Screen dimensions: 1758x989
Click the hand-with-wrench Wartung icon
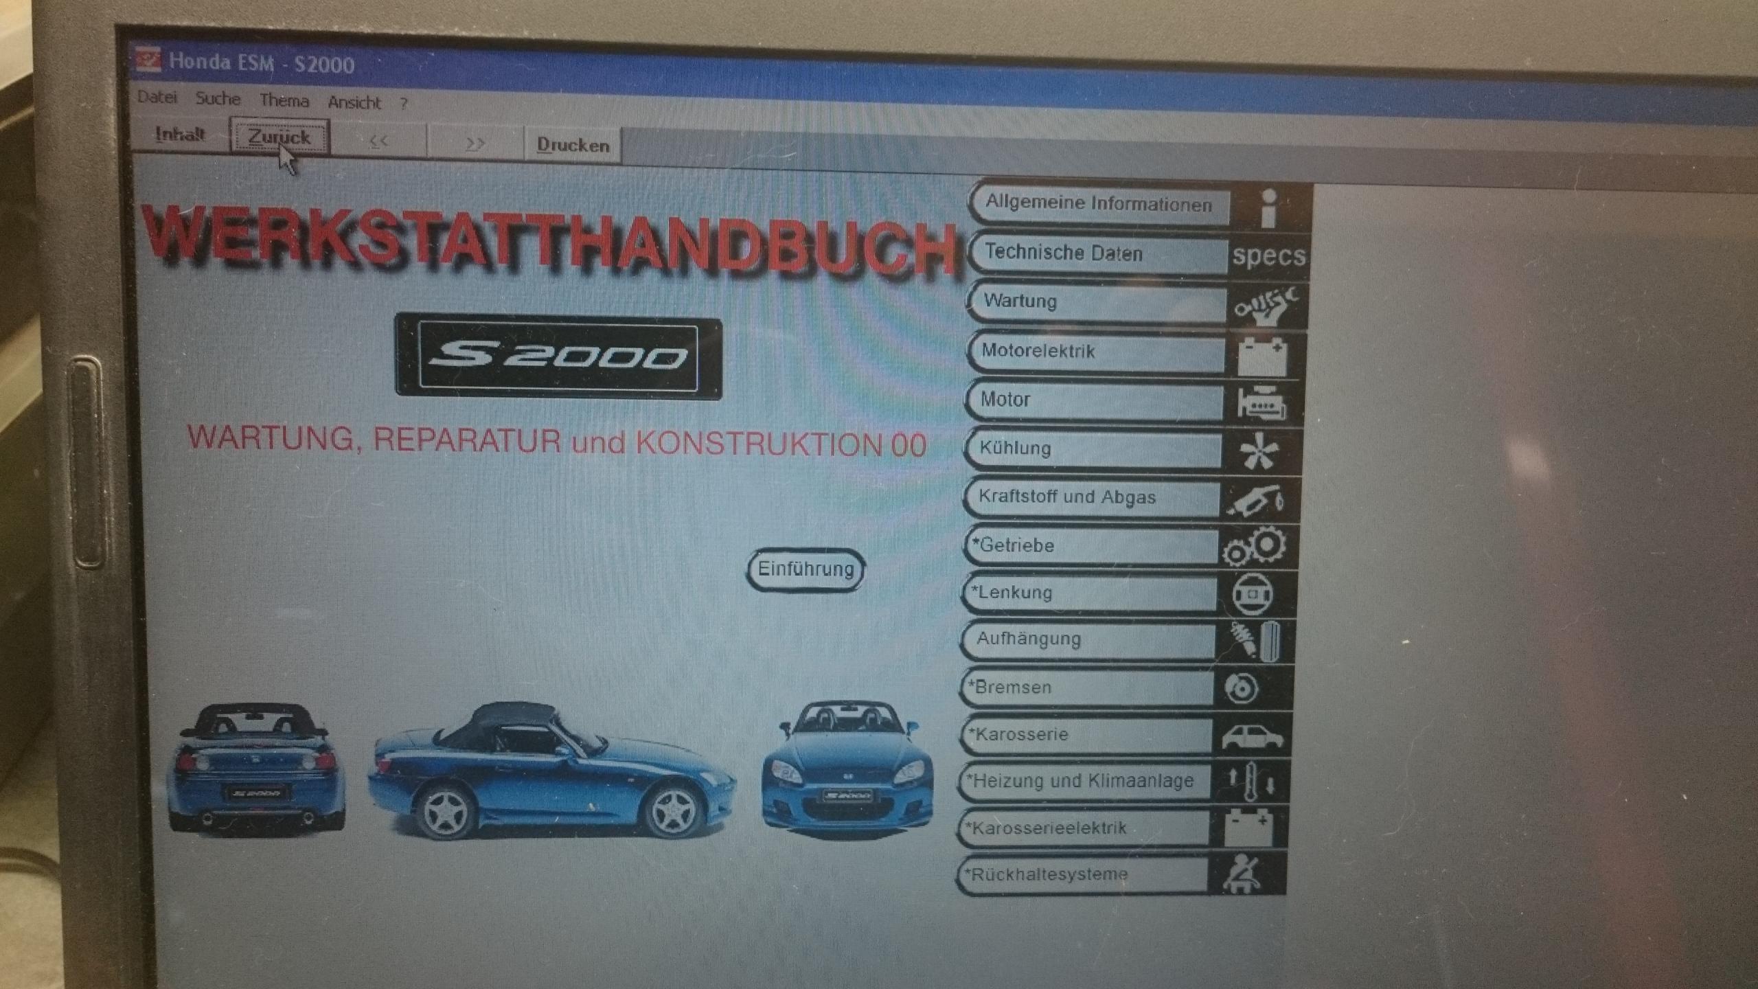coord(1266,306)
